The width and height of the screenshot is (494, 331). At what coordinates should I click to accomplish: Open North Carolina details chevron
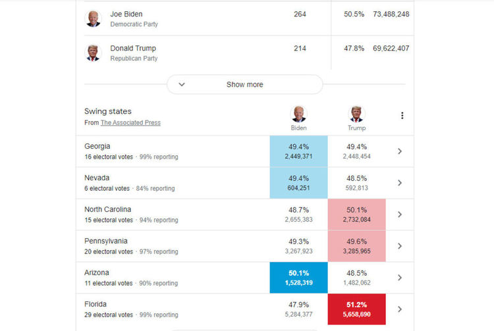pos(400,215)
